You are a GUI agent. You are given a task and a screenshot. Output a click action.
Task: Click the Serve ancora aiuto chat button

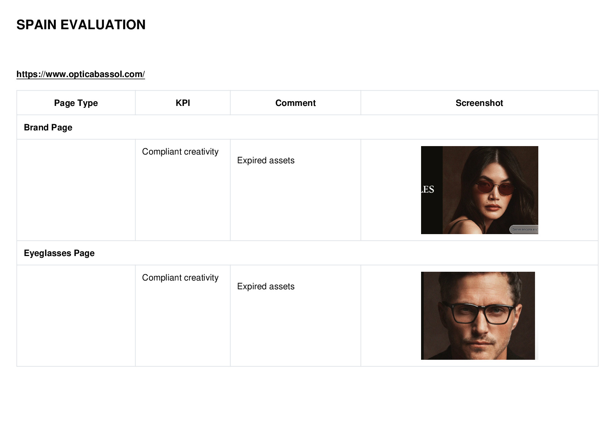click(524, 229)
